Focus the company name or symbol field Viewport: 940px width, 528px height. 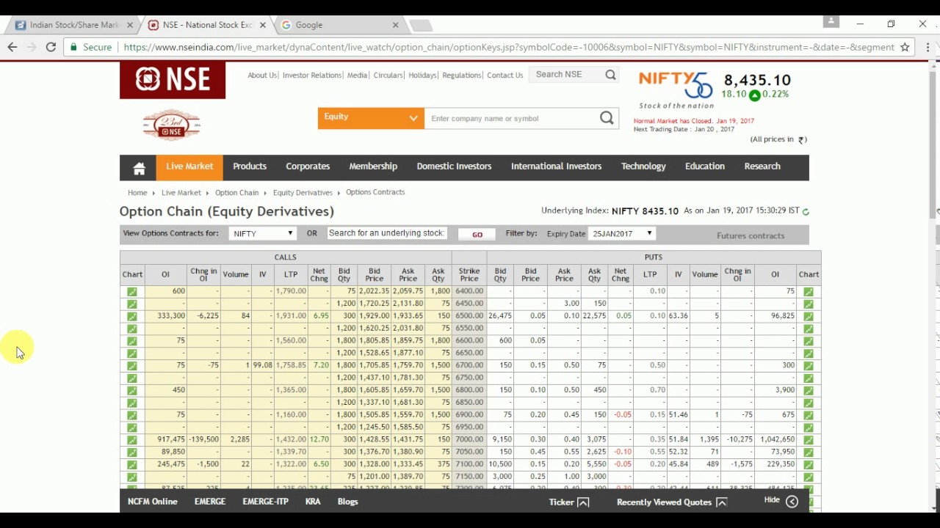[x=513, y=118]
